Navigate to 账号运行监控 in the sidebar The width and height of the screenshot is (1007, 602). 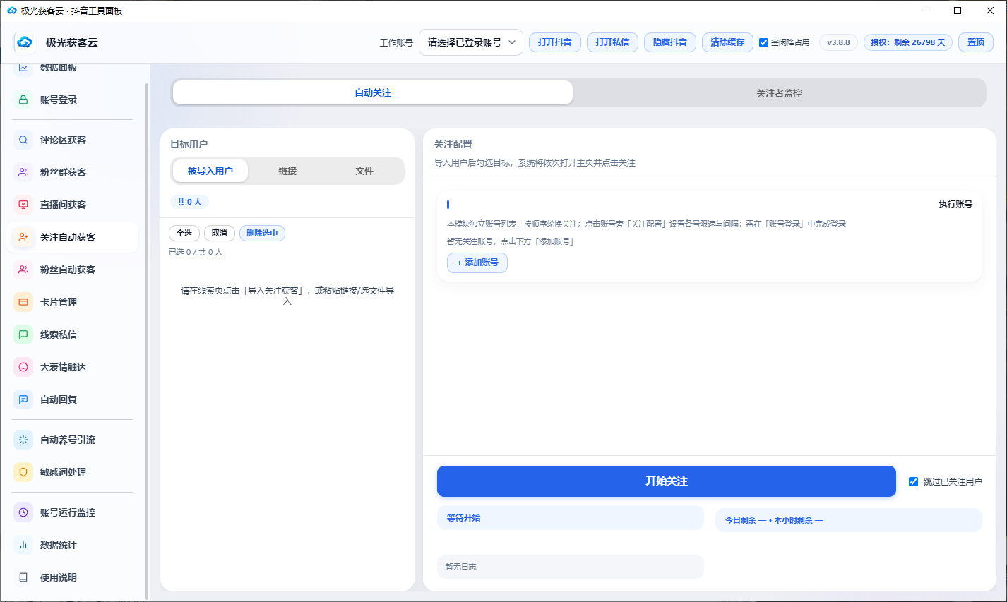coord(72,512)
